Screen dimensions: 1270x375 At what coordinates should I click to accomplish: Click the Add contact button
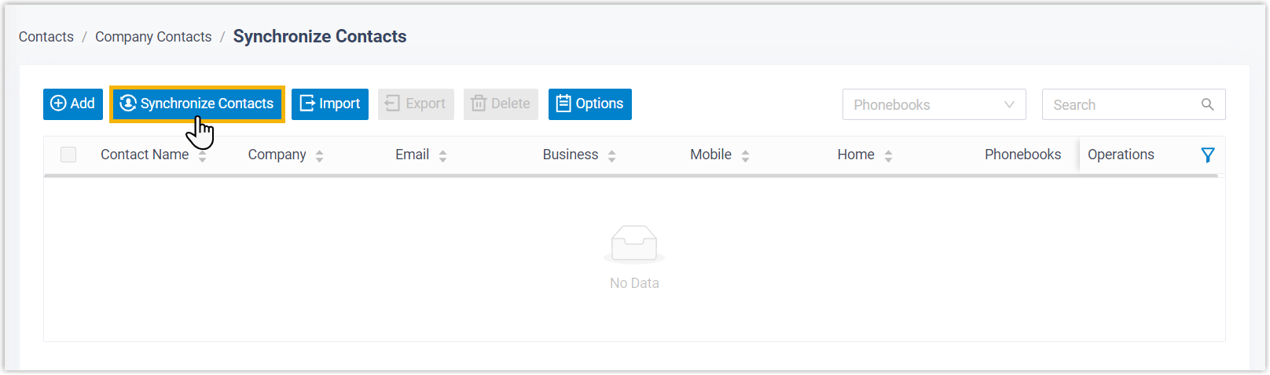[73, 104]
